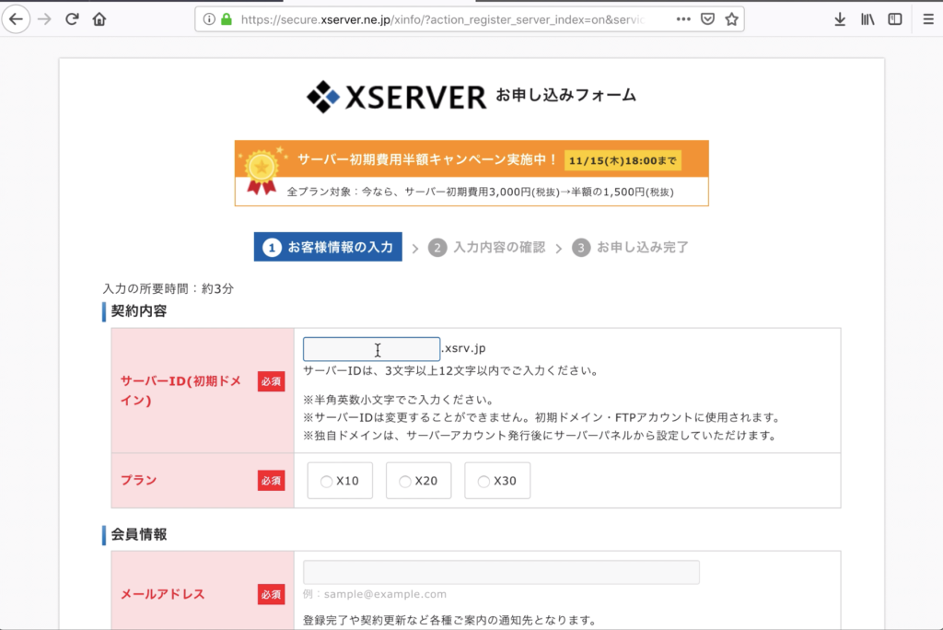Click the XSERVER diamond logo
Viewport: 943px width, 630px height.
pyautogui.click(x=324, y=95)
